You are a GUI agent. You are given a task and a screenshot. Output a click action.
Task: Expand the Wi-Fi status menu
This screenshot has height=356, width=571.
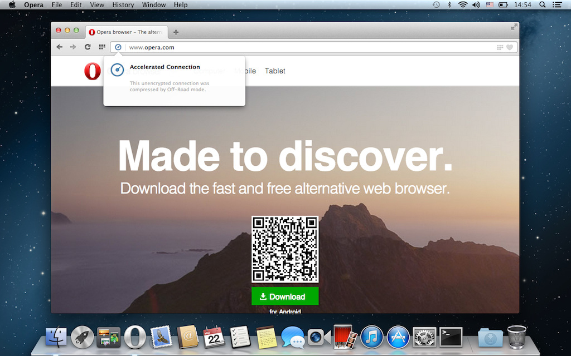[x=462, y=5]
